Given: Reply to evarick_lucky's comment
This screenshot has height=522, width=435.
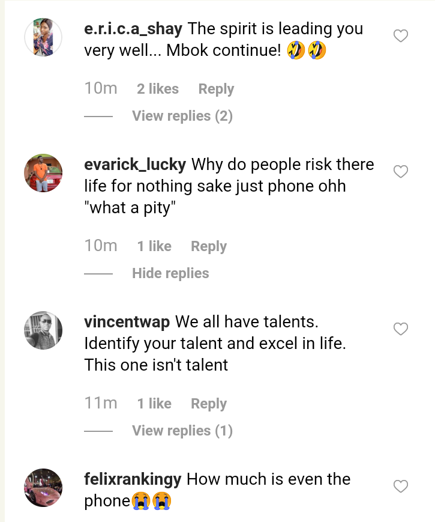Looking at the screenshot, I should point(208,246).
